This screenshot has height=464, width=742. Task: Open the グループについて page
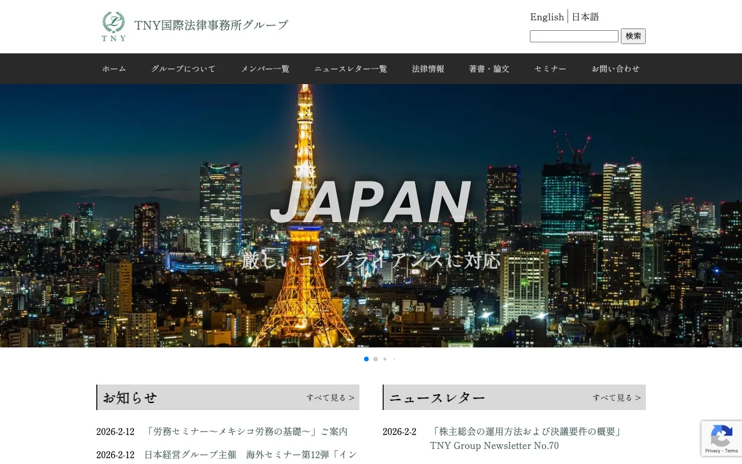coord(183,68)
